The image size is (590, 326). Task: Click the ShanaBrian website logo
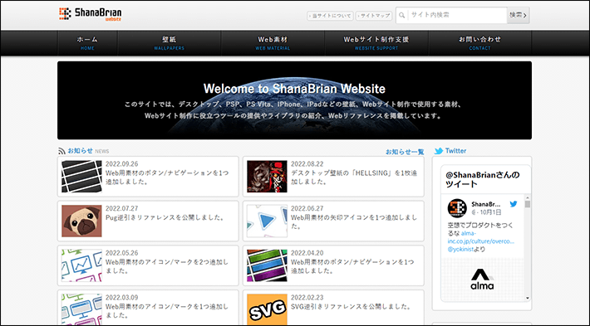[91, 14]
